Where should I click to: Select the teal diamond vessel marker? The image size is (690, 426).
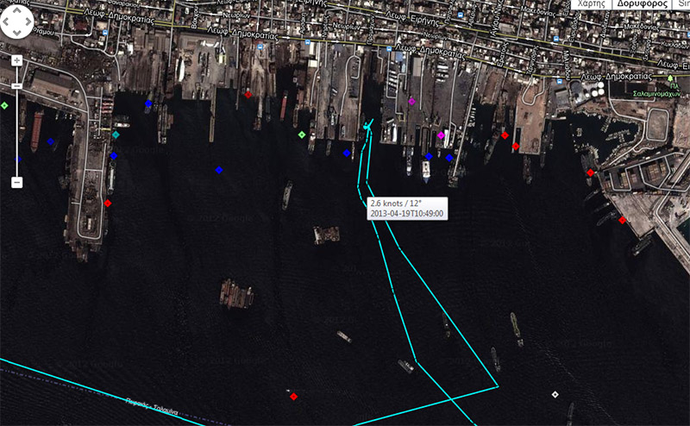click(x=116, y=135)
